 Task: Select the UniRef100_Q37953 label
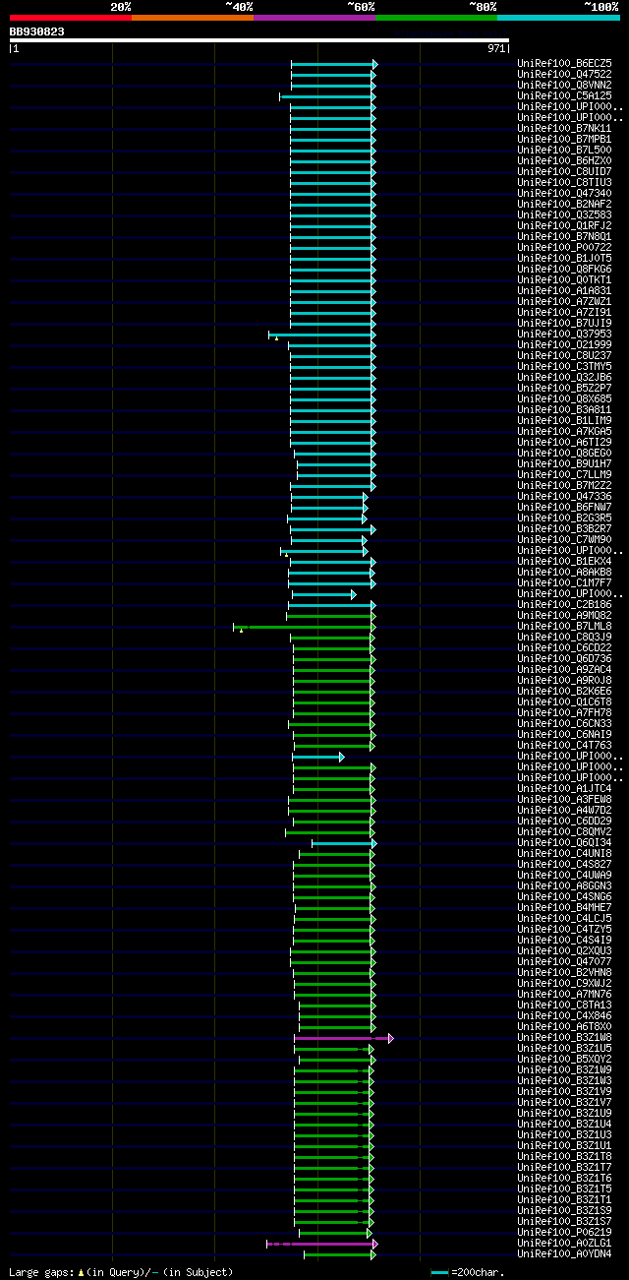564,335
